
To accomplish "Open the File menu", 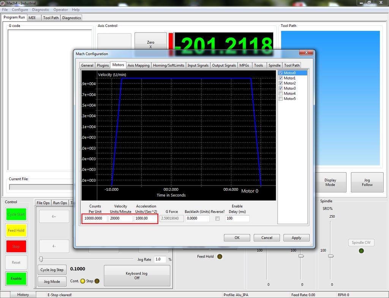I will [5, 9].
